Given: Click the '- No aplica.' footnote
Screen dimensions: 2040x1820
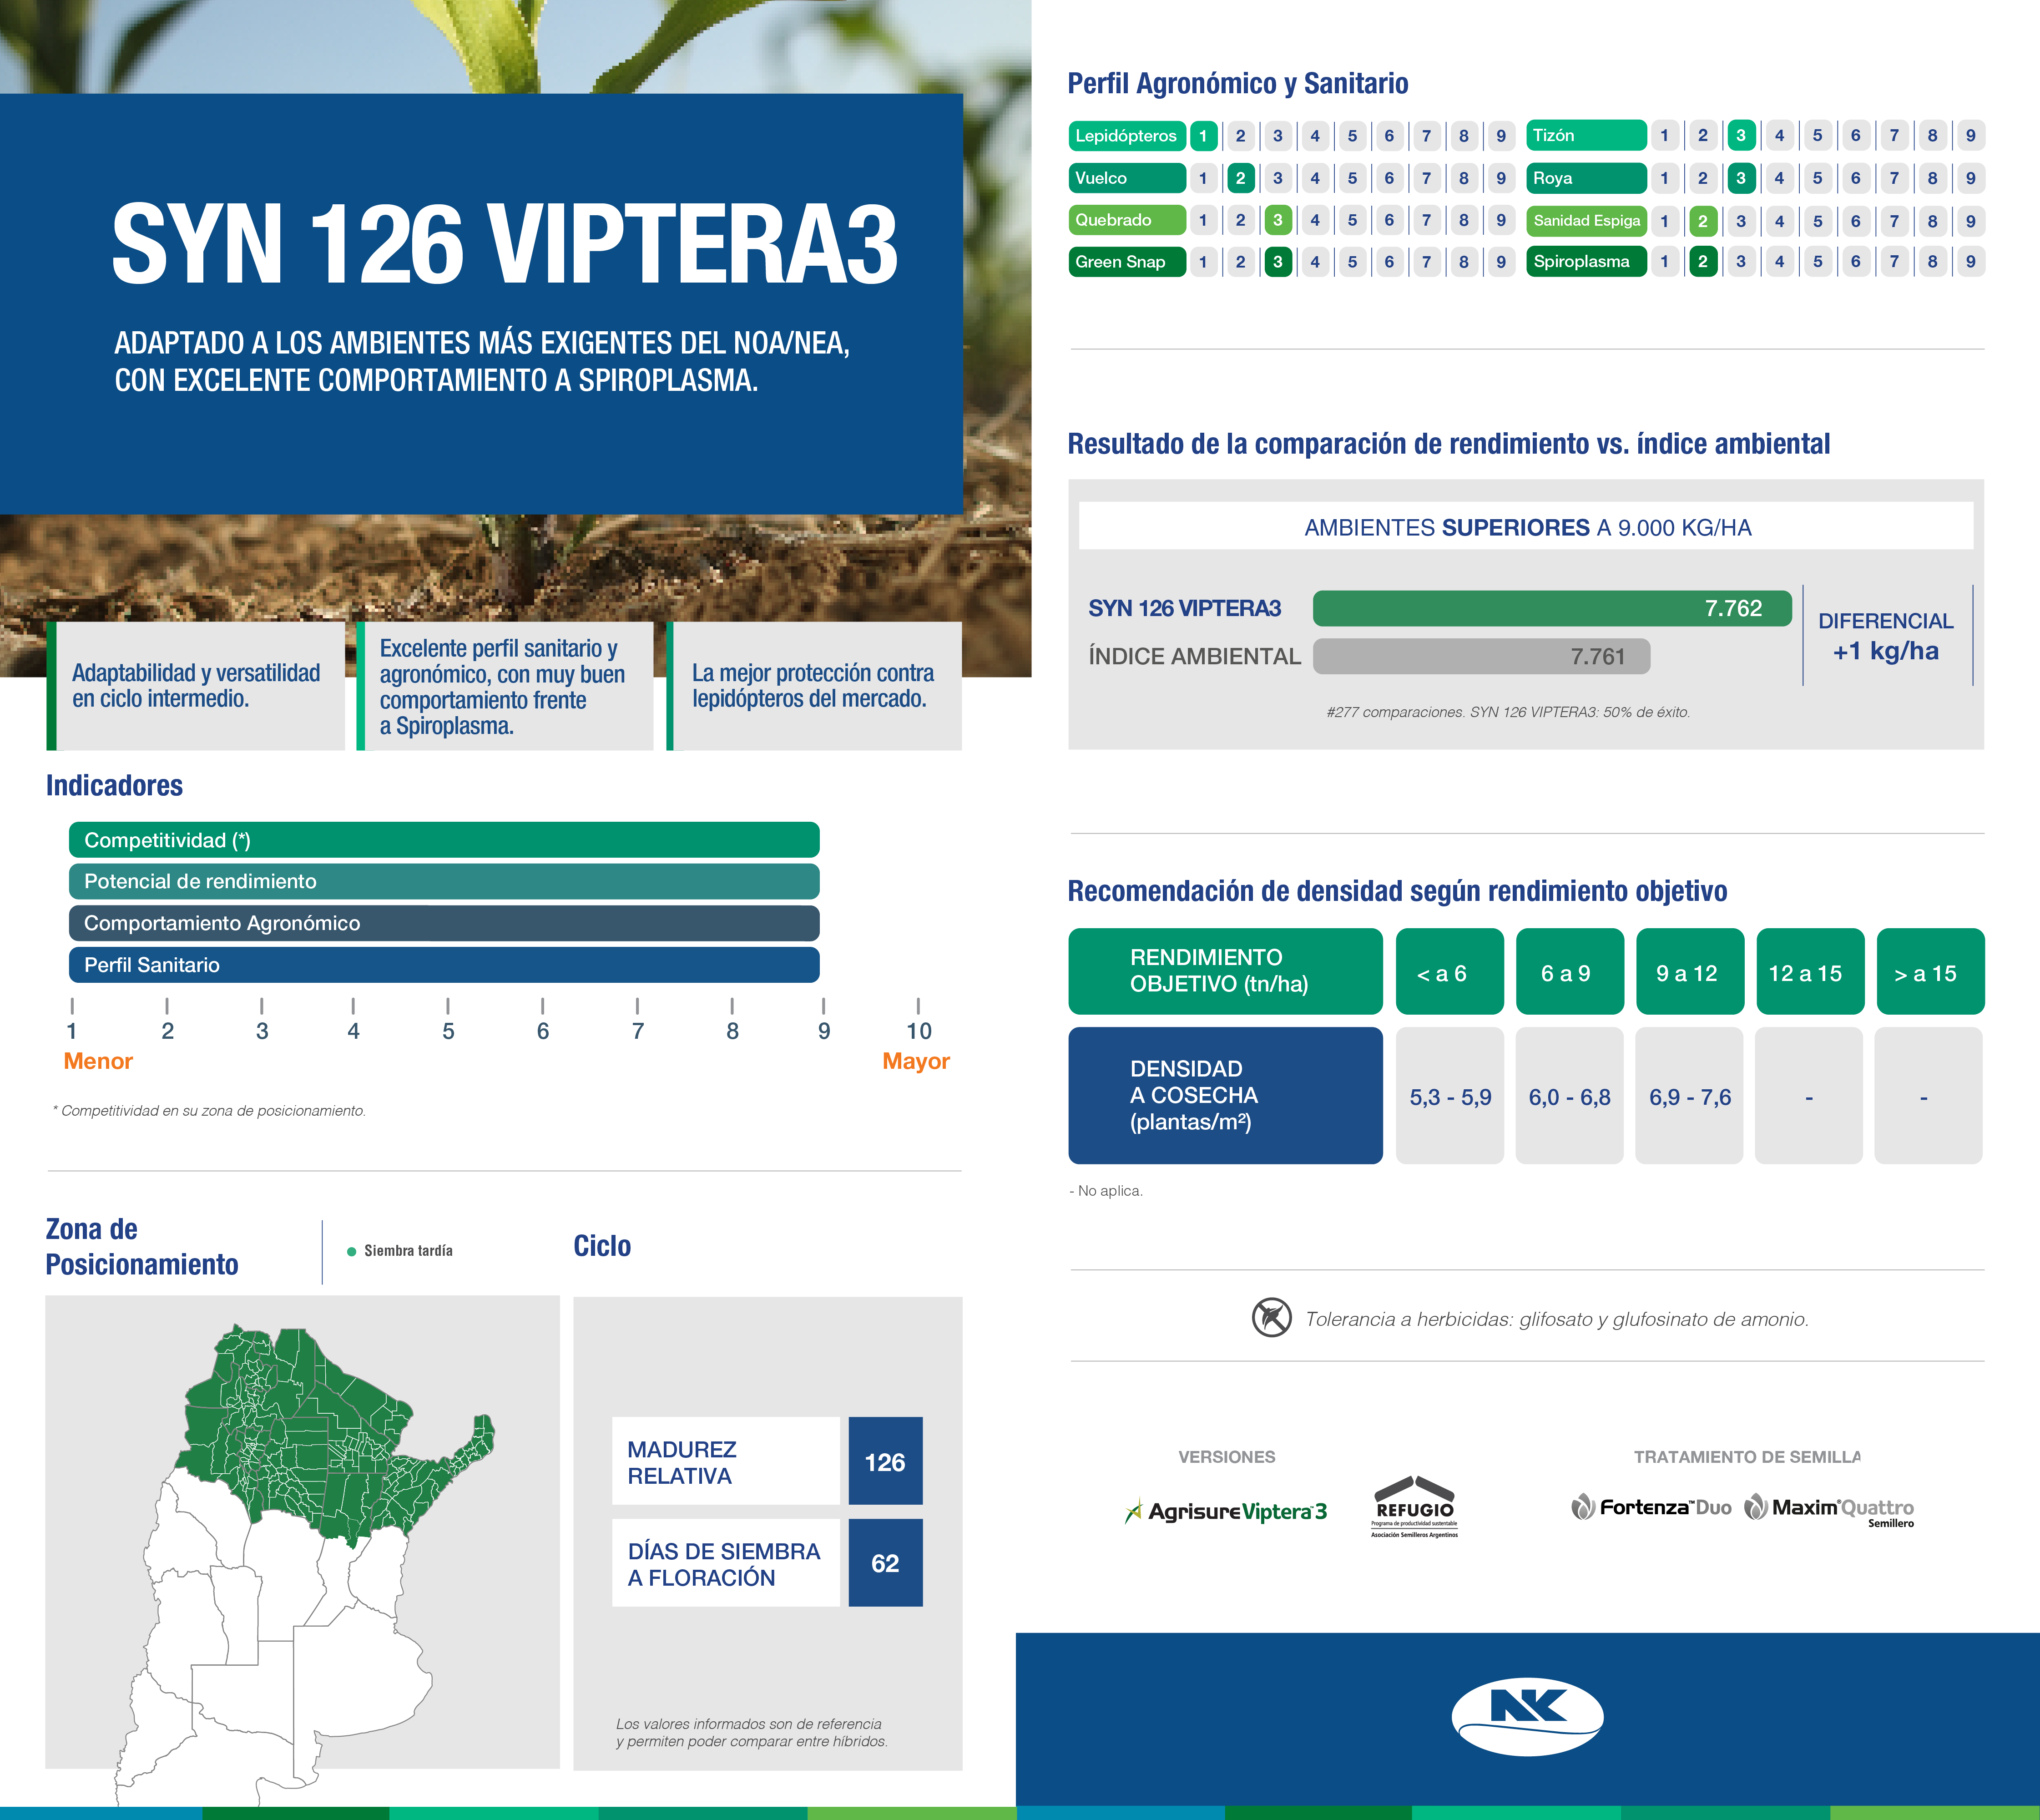Looking at the screenshot, I should point(1106,1191).
